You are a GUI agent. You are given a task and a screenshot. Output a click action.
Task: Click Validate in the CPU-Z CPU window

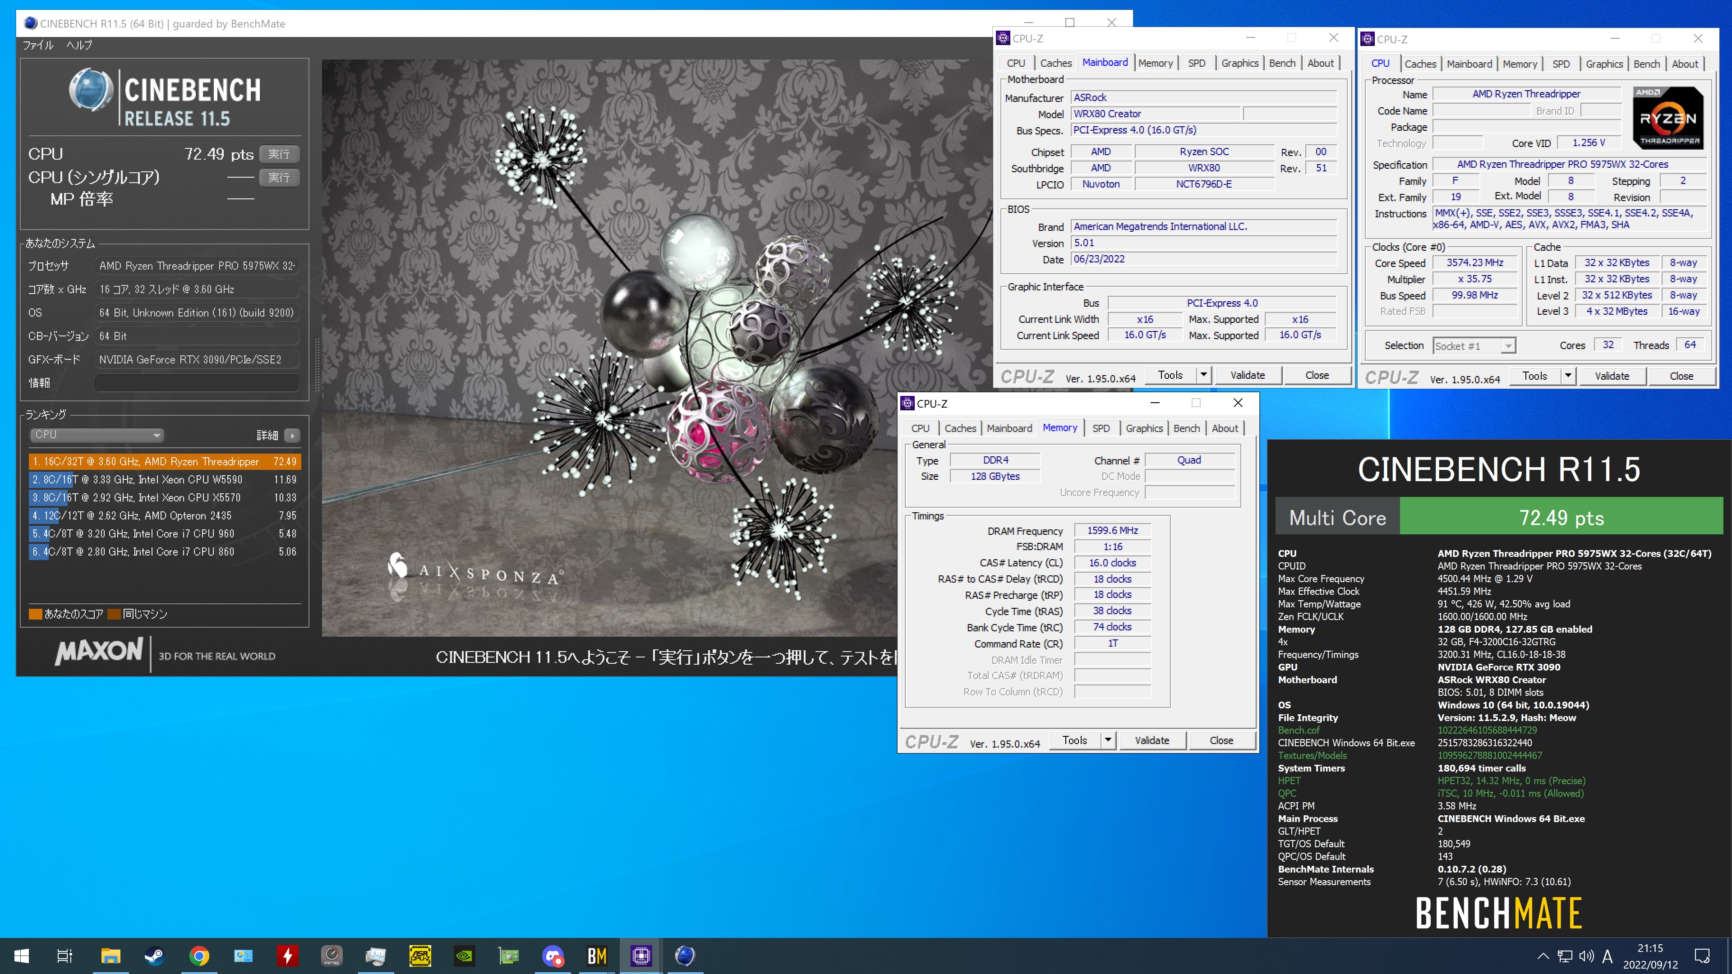(1612, 376)
